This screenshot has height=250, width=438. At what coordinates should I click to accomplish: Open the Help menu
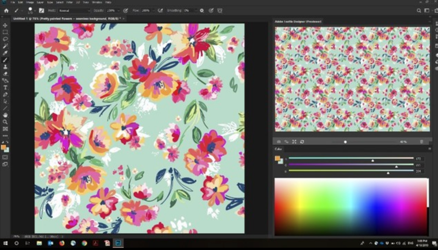click(108, 2)
